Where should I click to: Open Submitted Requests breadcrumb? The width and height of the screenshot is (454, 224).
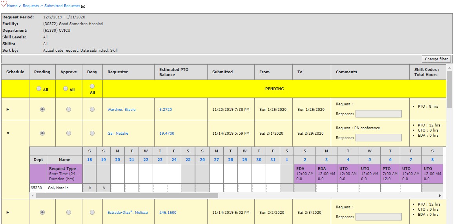(x=62, y=6)
